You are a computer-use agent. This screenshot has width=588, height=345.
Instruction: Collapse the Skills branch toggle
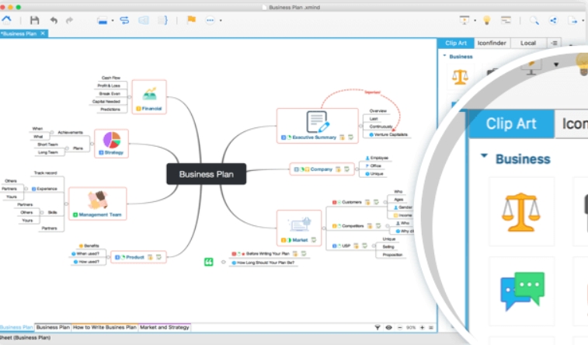pyautogui.click(x=42, y=213)
